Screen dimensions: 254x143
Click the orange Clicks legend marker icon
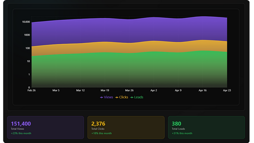click(117, 97)
